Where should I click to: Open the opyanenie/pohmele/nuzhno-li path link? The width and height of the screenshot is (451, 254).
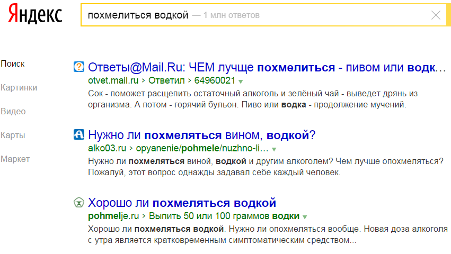202,148
